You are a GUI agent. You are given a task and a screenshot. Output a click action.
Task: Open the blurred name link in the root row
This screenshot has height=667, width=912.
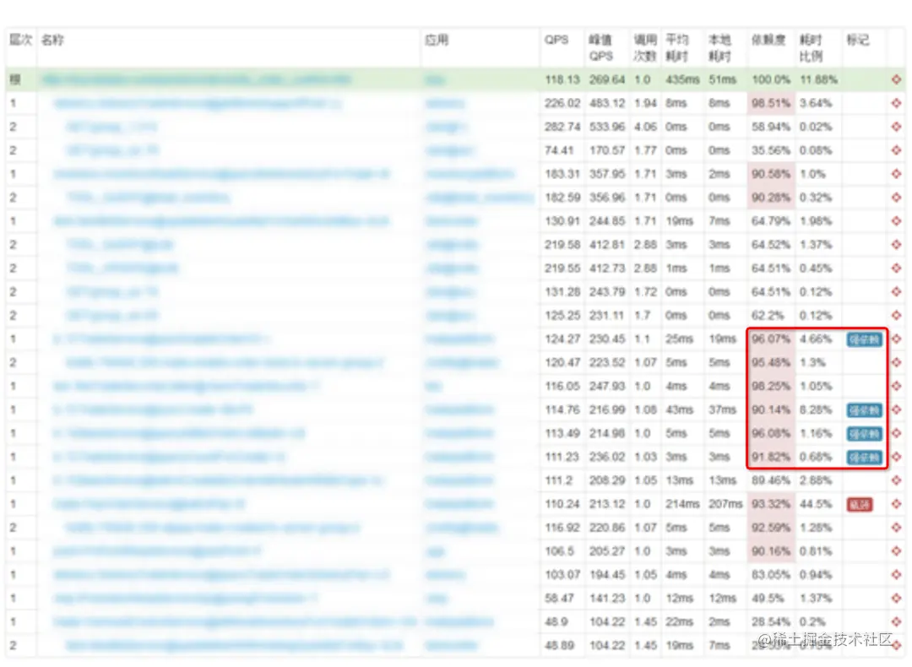coord(197,79)
